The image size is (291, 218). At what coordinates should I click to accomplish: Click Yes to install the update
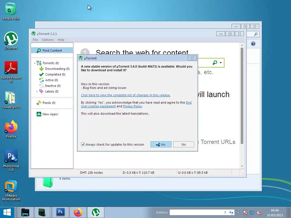(x=161, y=144)
